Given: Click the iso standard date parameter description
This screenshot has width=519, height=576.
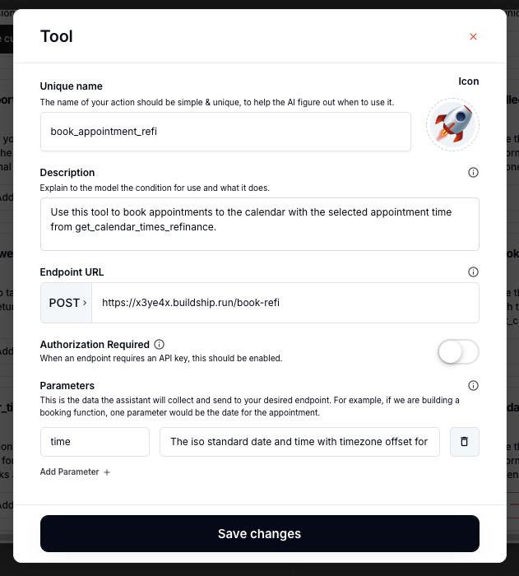Looking at the screenshot, I should [299, 442].
